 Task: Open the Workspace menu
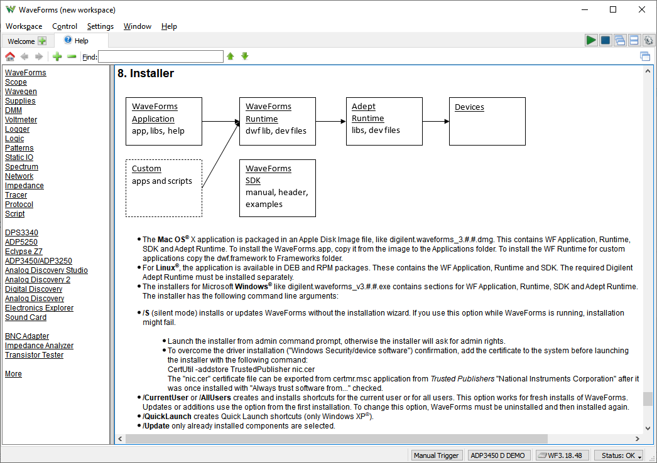[x=24, y=26]
